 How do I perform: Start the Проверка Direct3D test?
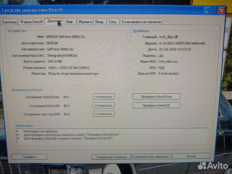pyautogui.click(x=156, y=105)
